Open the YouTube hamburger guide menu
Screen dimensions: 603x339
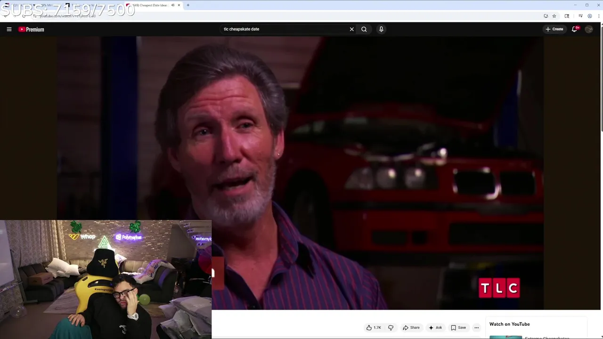tap(9, 29)
